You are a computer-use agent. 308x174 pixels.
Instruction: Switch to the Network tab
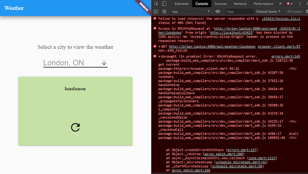point(240,4)
